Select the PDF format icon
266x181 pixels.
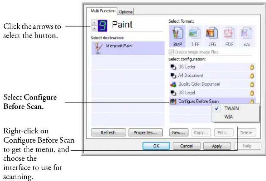click(229, 33)
